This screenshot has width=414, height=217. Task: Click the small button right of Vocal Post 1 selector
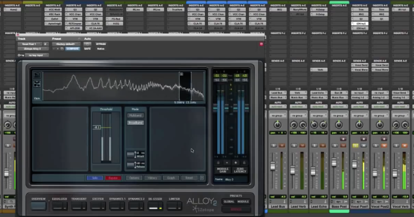coord(45,44)
